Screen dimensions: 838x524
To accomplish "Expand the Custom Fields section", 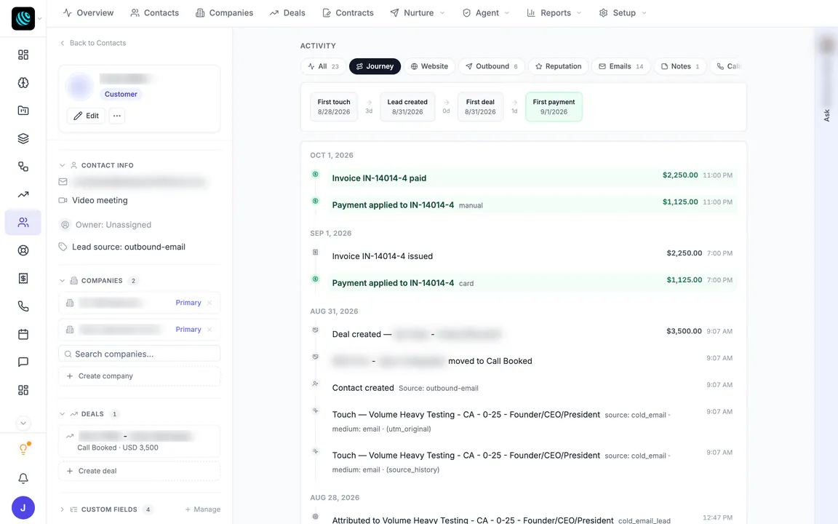I will click(x=62, y=509).
